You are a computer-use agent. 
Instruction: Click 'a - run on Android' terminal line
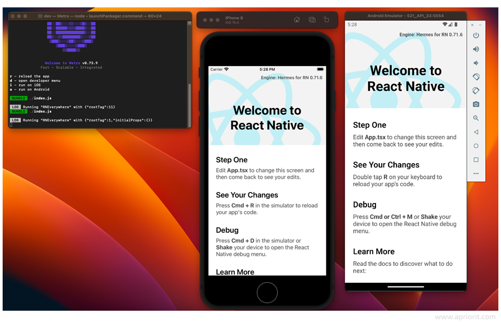click(x=30, y=90)
